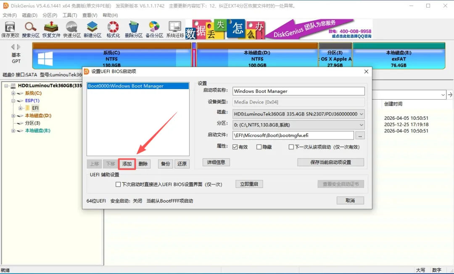
Task: Launch the System Migration (系统迁移) tool
Action: (x=175, y=29)
